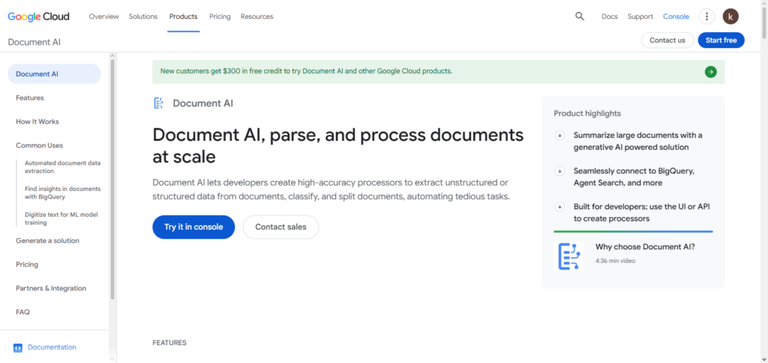Open 'Digitize text for ML model training' link
Screen dimensions: 768x363
pyautogui.click(x=63, y=219)
